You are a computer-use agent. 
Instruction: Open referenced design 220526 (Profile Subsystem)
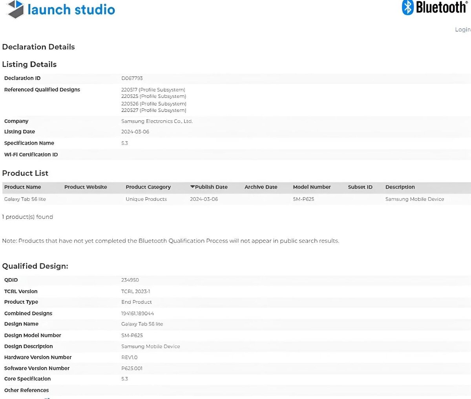coord(153,104)
